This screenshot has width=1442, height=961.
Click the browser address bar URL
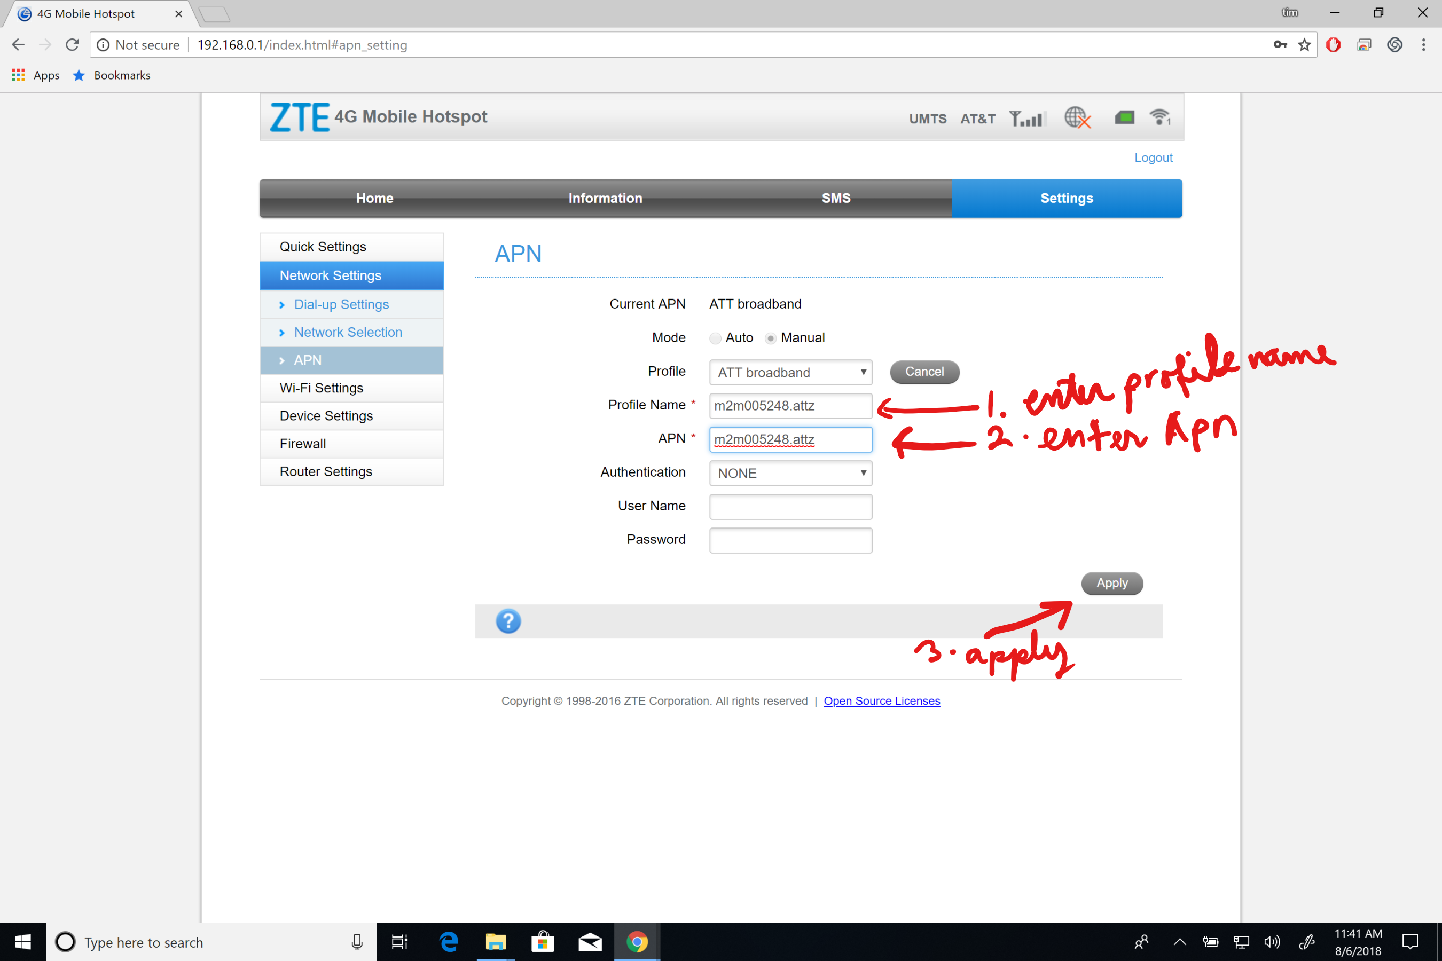(x=302, y=45)
